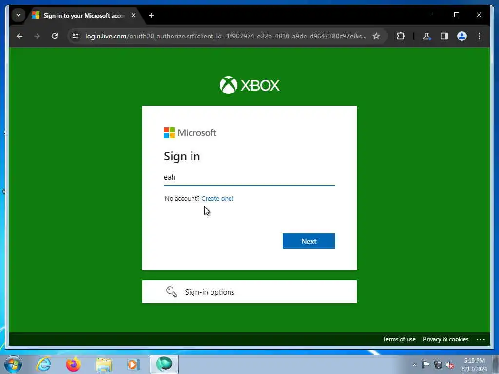Click the Xbox logo

point(249,85)
